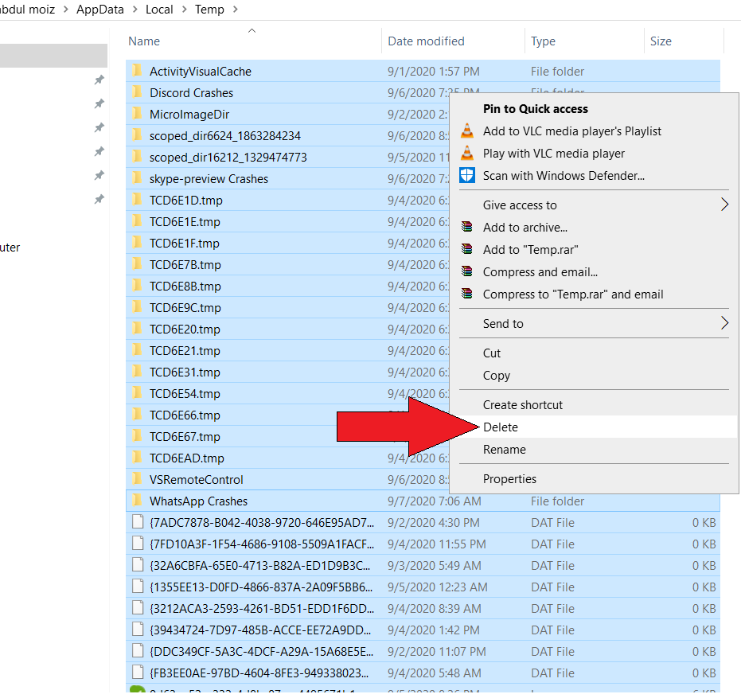Click the WhatsApp Crashes folder icon
741x698 pixels.
137,501
